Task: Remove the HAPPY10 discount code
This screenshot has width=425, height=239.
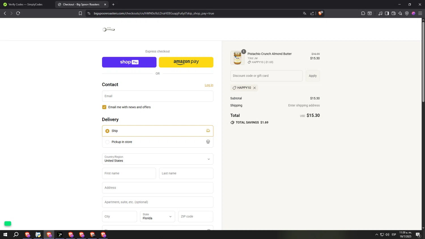Action: [x=254, y=88]
